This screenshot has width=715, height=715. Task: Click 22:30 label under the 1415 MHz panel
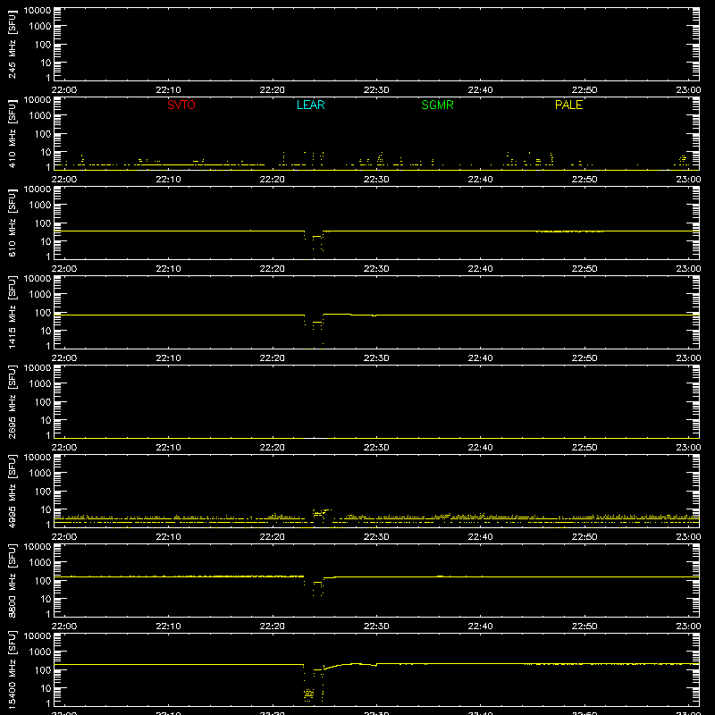tap(376, 358)
